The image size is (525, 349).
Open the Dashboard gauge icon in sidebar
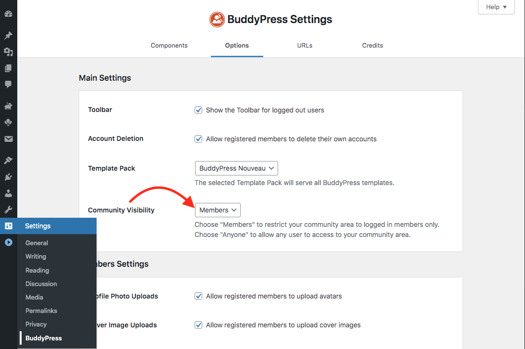(x=8, y=14)
